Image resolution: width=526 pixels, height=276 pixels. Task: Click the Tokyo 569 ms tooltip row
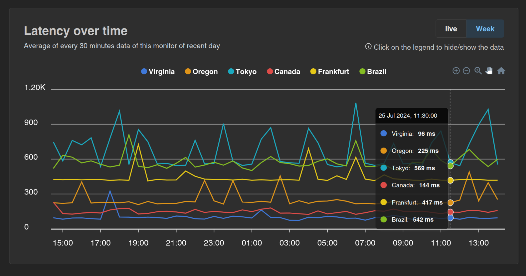(x=412, y=168)
